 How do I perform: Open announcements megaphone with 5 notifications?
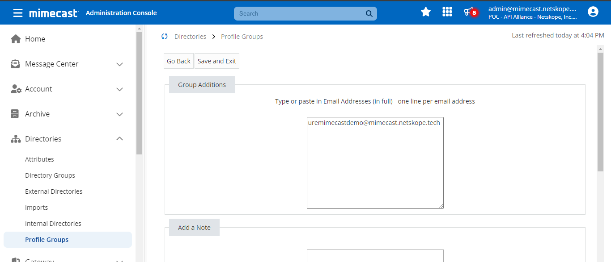click(471, 12)
